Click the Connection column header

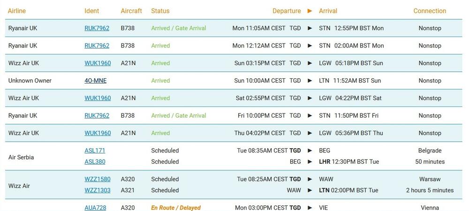coord(430,11)
